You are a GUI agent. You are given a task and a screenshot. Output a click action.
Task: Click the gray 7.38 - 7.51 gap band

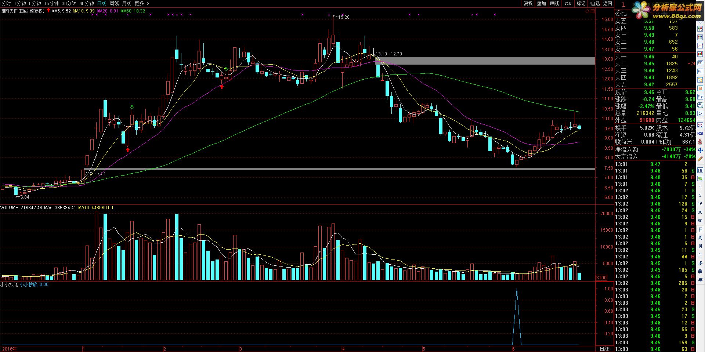340,169
